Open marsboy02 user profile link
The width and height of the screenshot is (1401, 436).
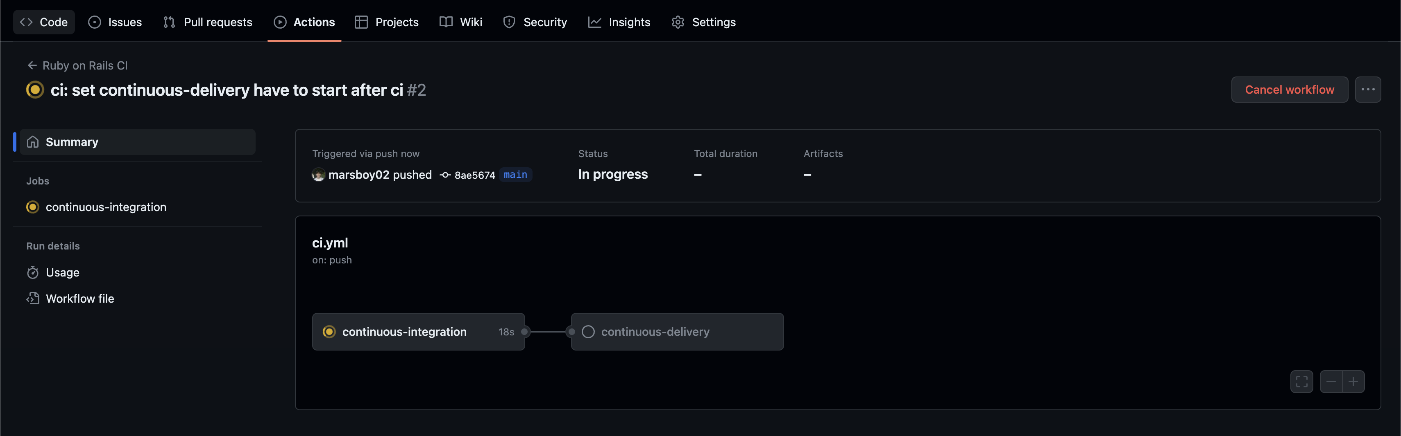[x=358, y=174]
